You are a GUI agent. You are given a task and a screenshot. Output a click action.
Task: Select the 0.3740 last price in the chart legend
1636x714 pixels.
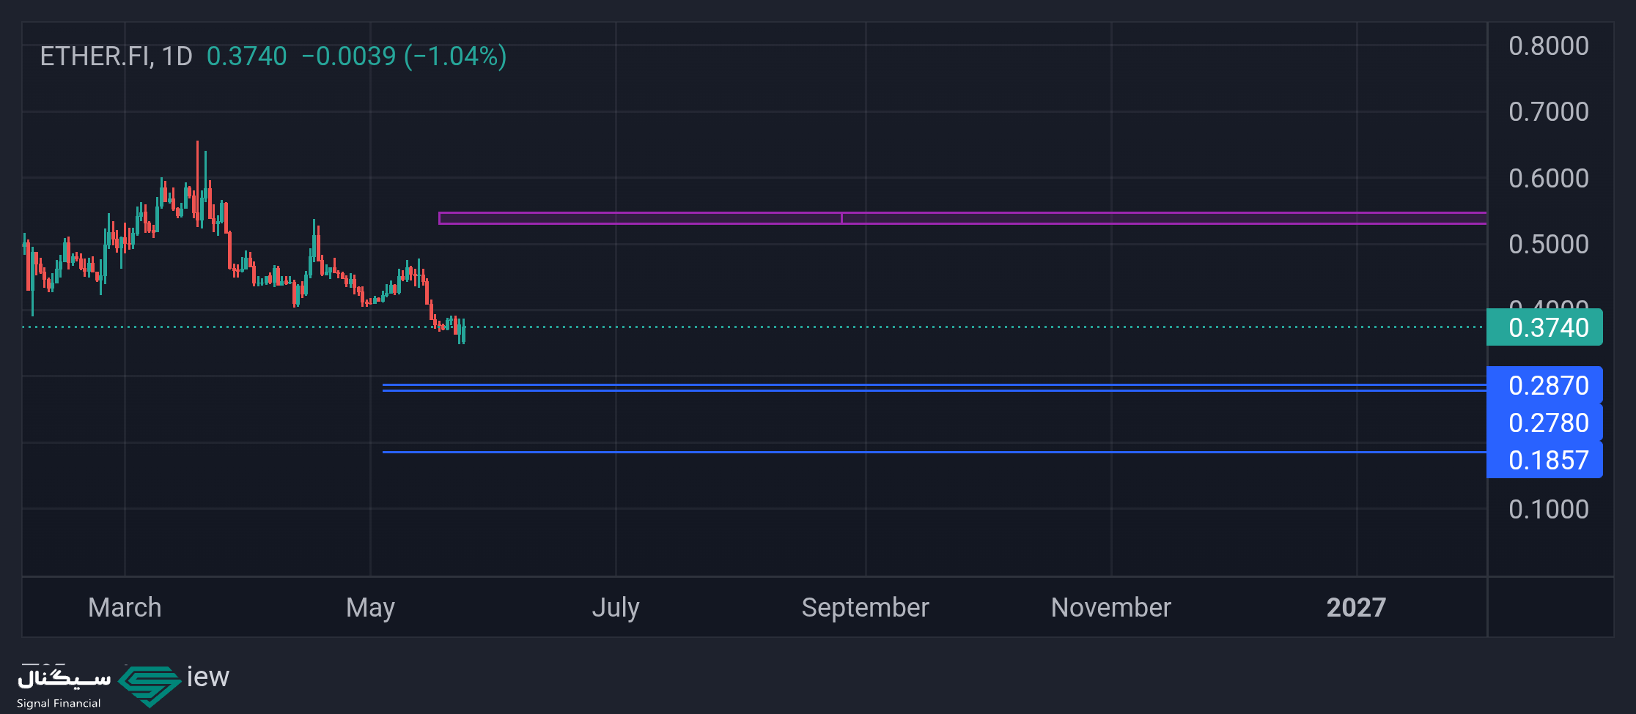(x=247, y=56)
